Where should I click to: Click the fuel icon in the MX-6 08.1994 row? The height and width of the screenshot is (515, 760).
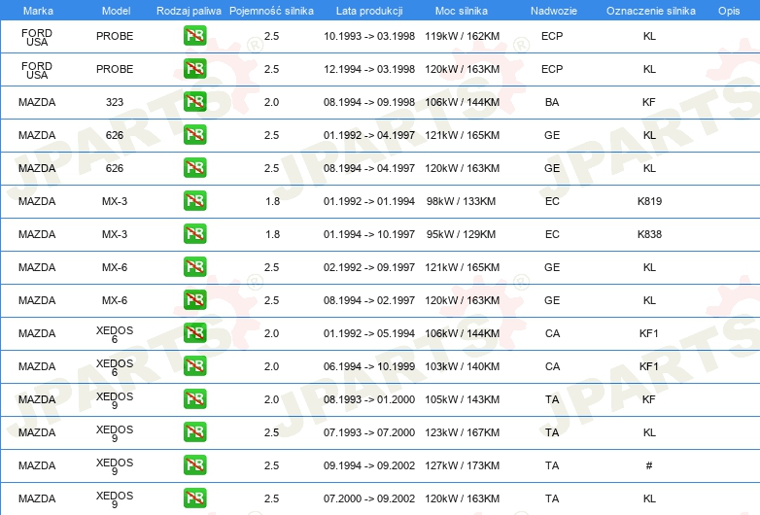coord(194,300)
